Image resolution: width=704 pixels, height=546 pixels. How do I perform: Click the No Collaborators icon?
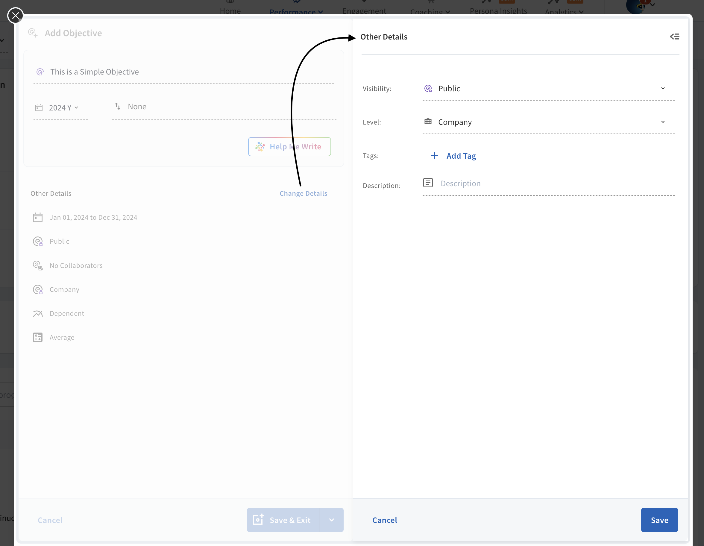(38, 266)
